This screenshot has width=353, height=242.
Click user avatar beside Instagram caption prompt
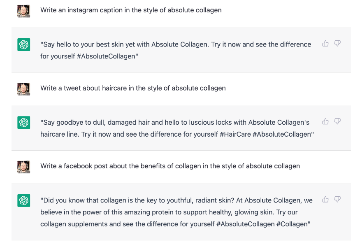click(x=24, y=11)
